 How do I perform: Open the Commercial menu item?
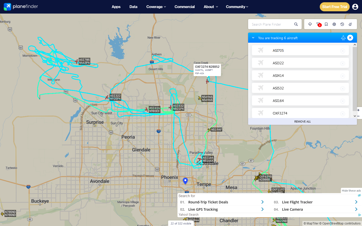click(185, 7)
